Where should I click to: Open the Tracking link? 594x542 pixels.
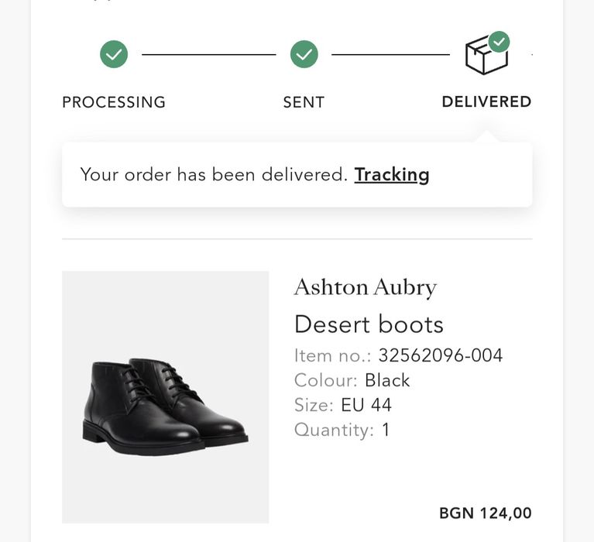point(392,174)
